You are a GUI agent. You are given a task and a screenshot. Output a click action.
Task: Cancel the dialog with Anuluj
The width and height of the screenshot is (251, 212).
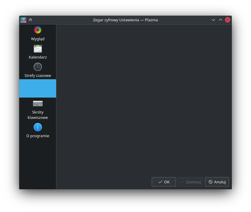pyautogui.click(x=217, y=182)
